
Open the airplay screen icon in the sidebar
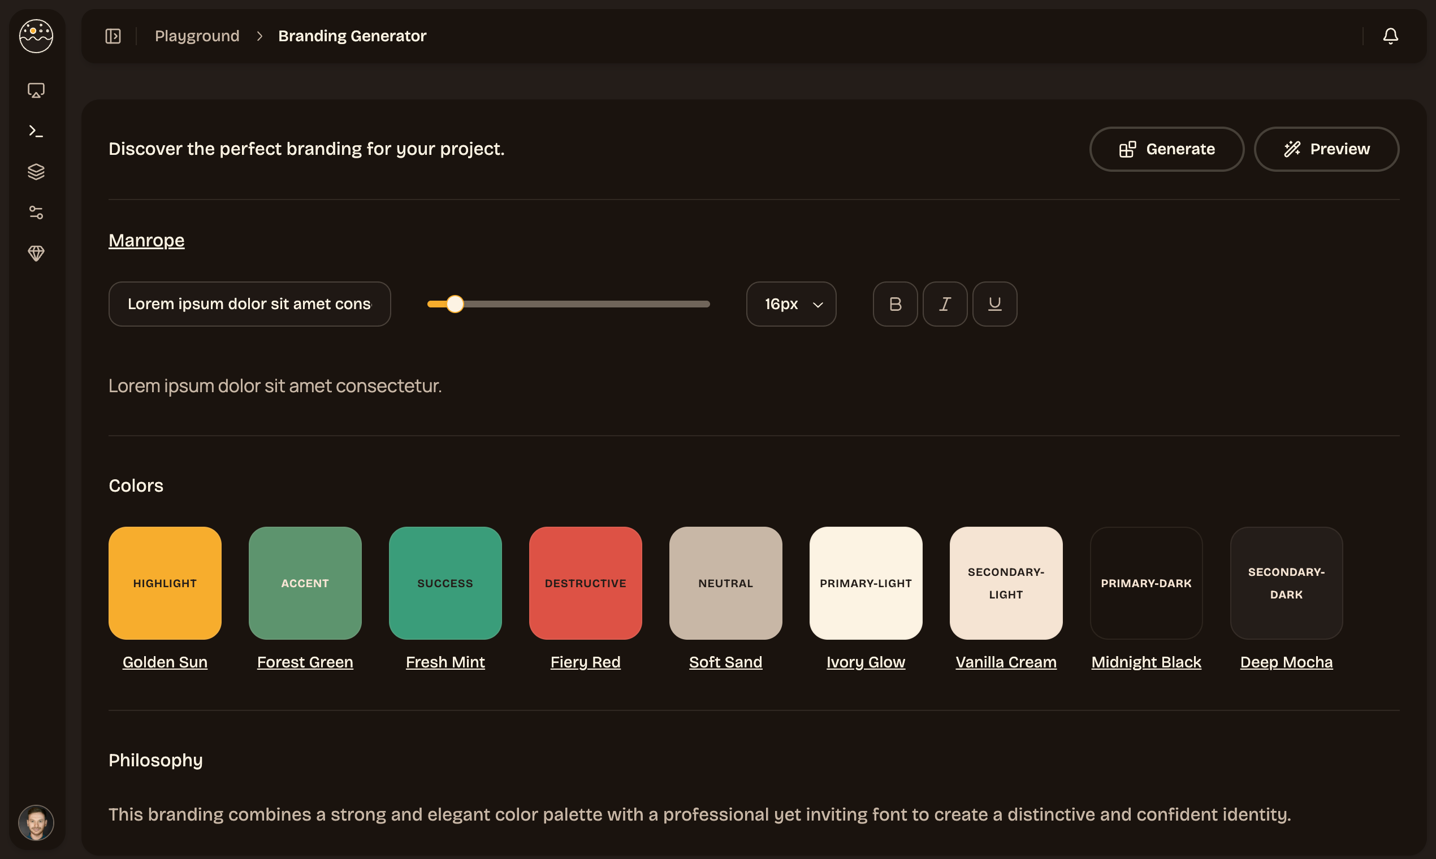[36, 90]
